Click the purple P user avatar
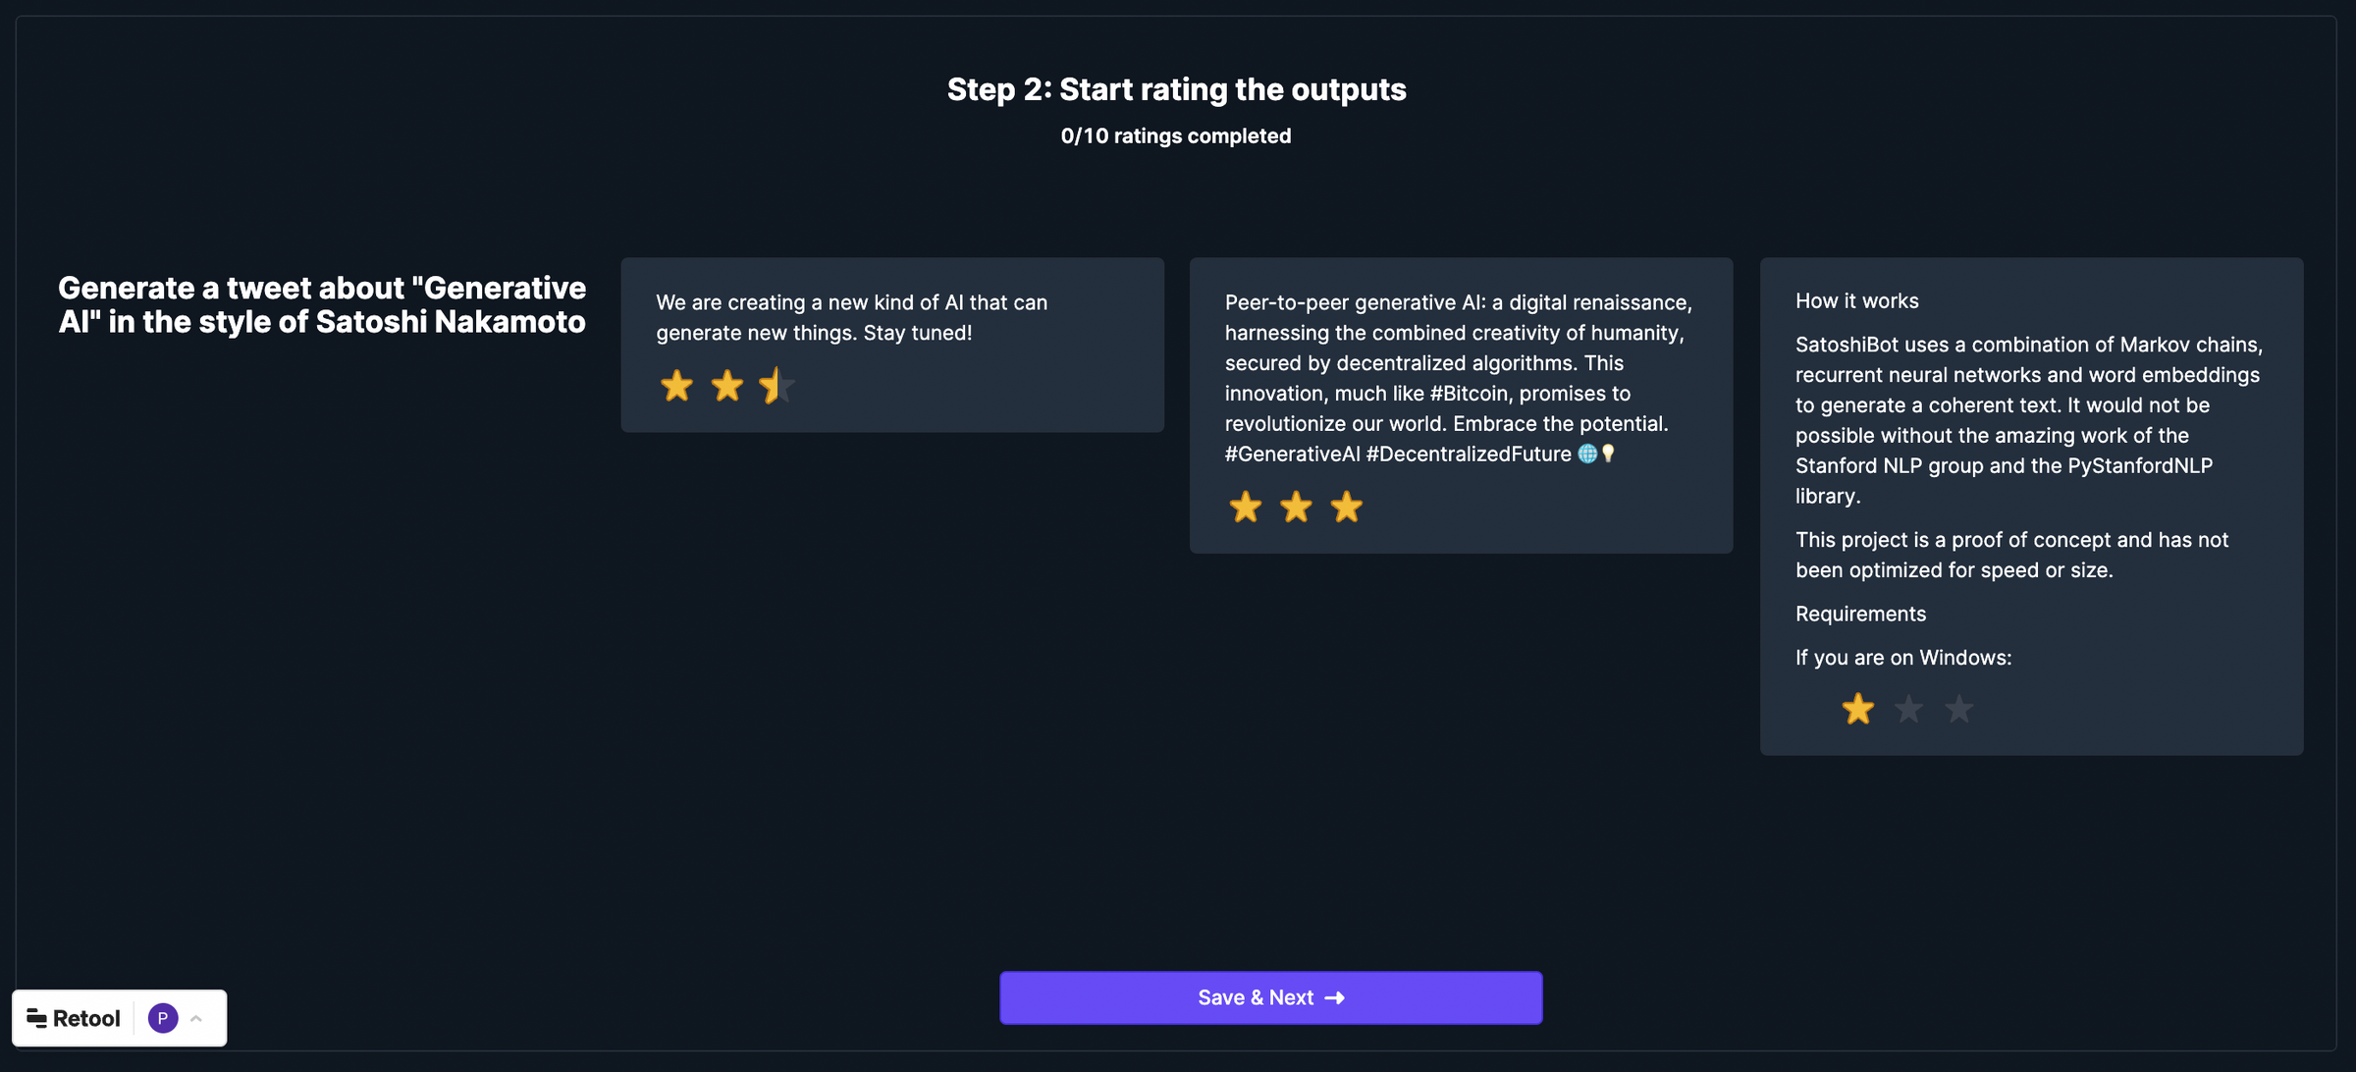The width and height of the screenshot is (2356, 1072). [x=163, y=1018]
